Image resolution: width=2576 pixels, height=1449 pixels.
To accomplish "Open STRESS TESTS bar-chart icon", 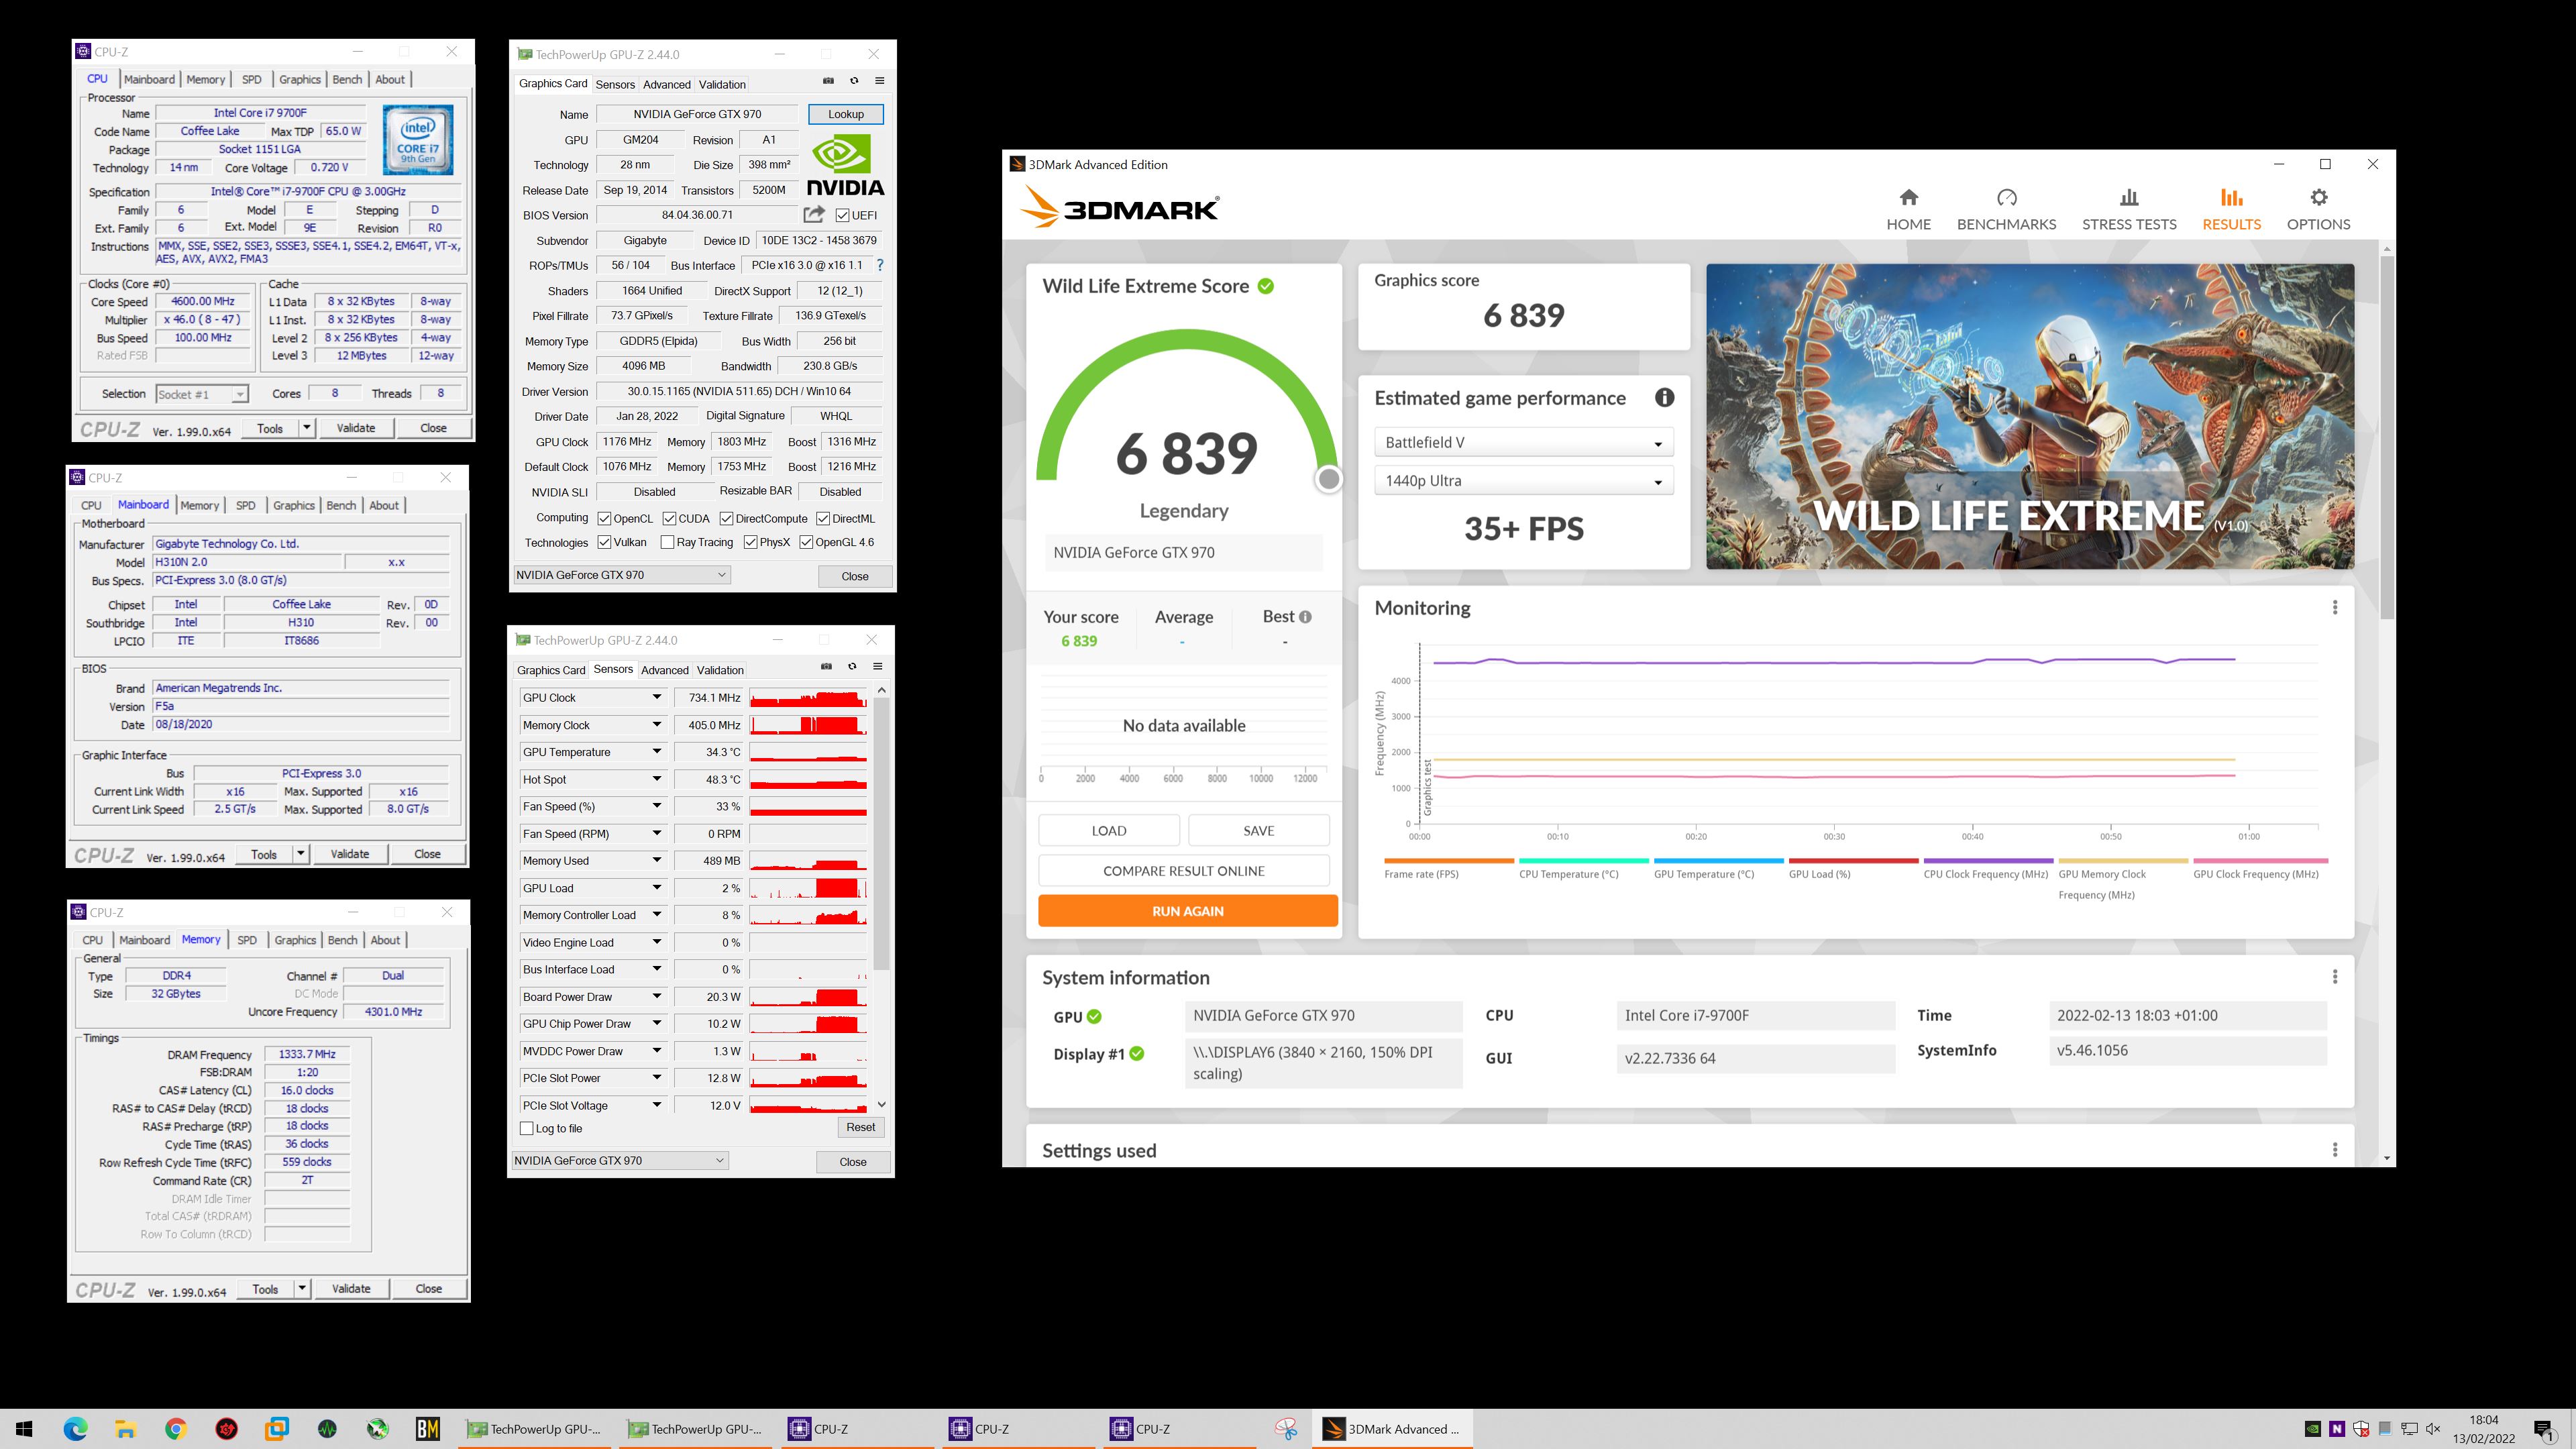I will point(2129,197).
